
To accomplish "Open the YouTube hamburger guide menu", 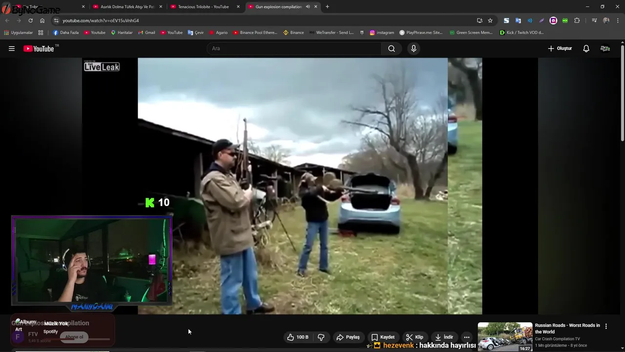I will click(12, 48).
